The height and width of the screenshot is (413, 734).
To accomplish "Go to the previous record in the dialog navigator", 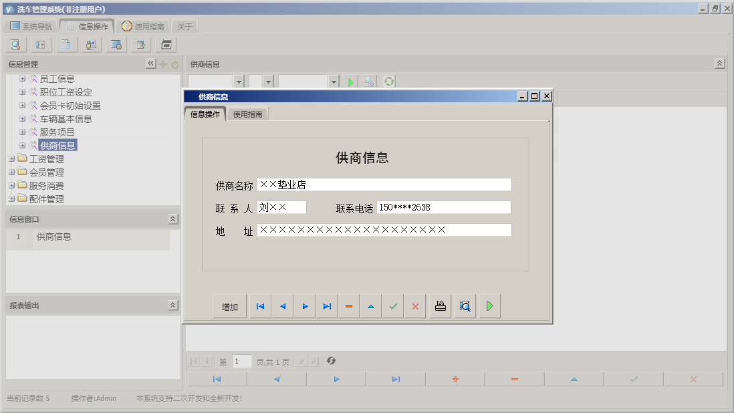I will (x=282, y=306).
